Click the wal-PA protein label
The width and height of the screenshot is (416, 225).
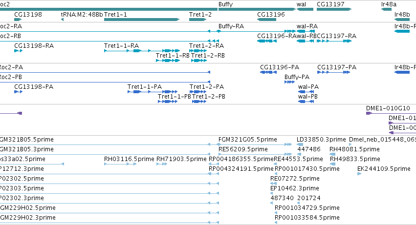[308, 87]
